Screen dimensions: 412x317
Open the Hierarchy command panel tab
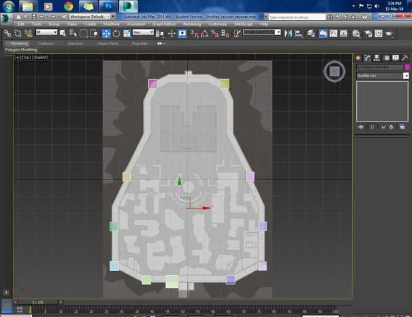pyautogui.click(x=377, y=58)
